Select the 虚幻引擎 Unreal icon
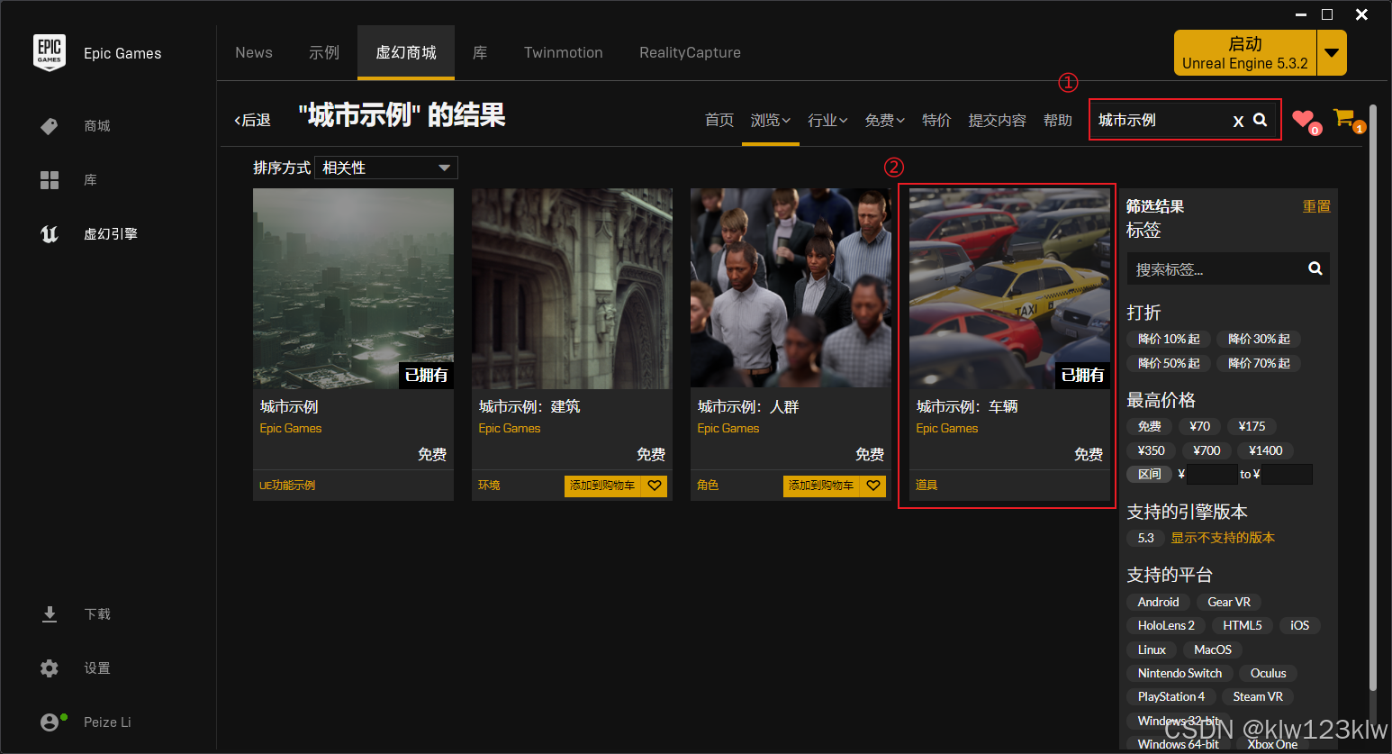Image resolution: width=1392 pixels, height=754 pixels. click(50, 234)
